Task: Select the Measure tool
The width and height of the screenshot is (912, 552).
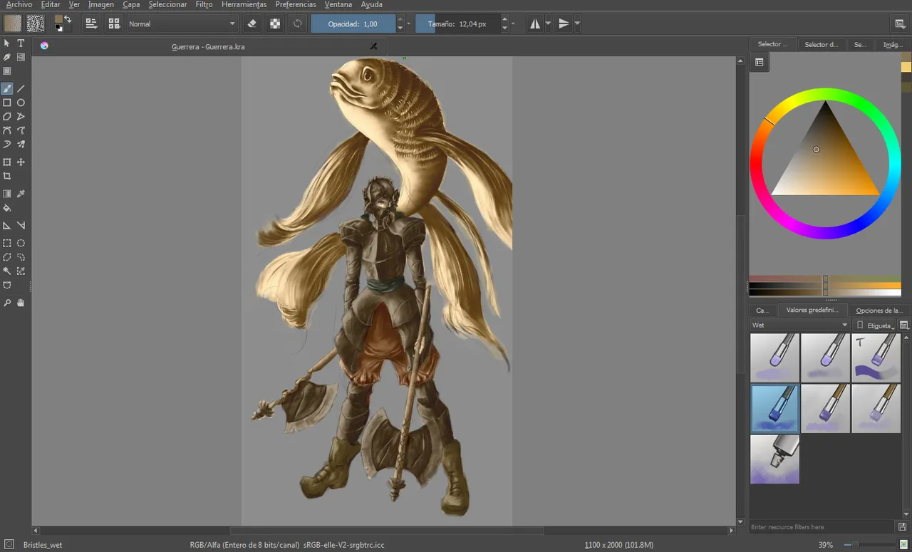Action: (x=21, y=225)
